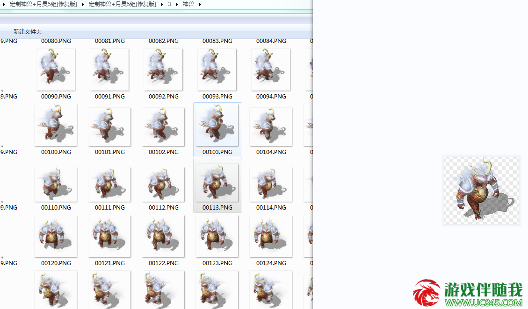Click the 00083.PNG file name
Screen dimensions: 528x309
[217, 42]
